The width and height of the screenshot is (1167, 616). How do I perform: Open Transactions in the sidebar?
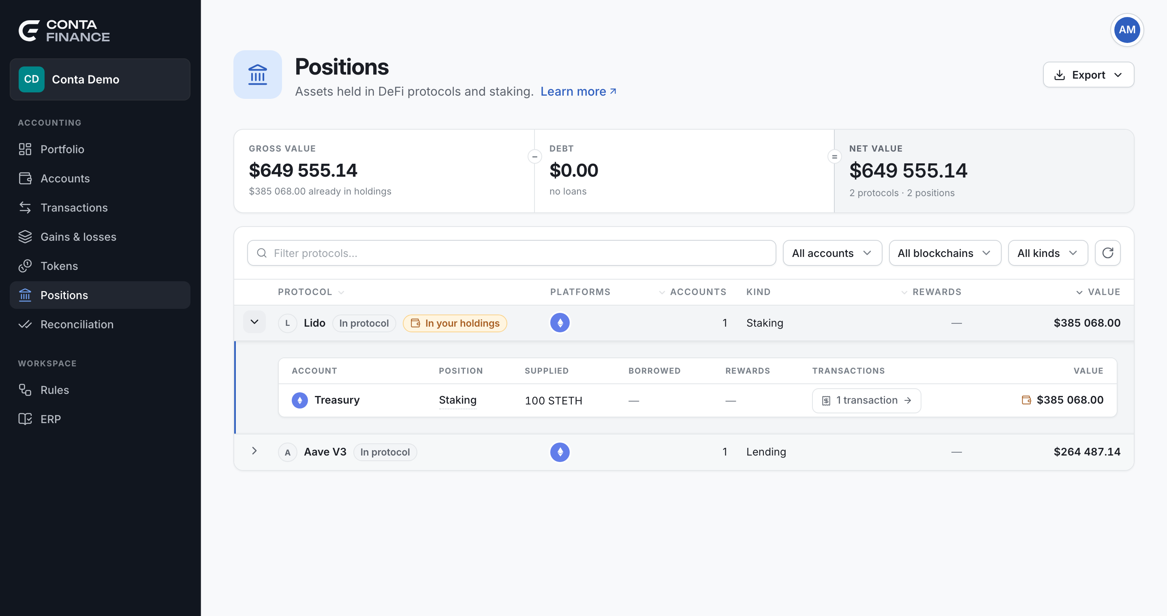pyautogui.click(x=100, y=207)
